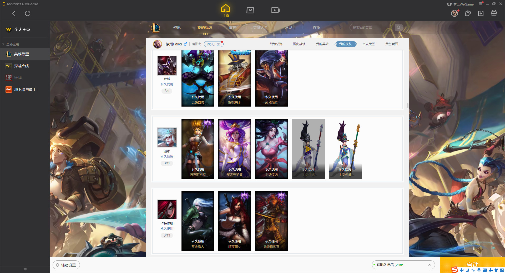Click the player avatar beside 徐州Faker
The image size is (505, 273).
(158, 44)
